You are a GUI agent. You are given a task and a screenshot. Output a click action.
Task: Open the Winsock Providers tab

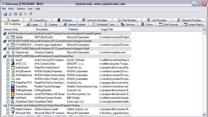click(x=95, y=20)
